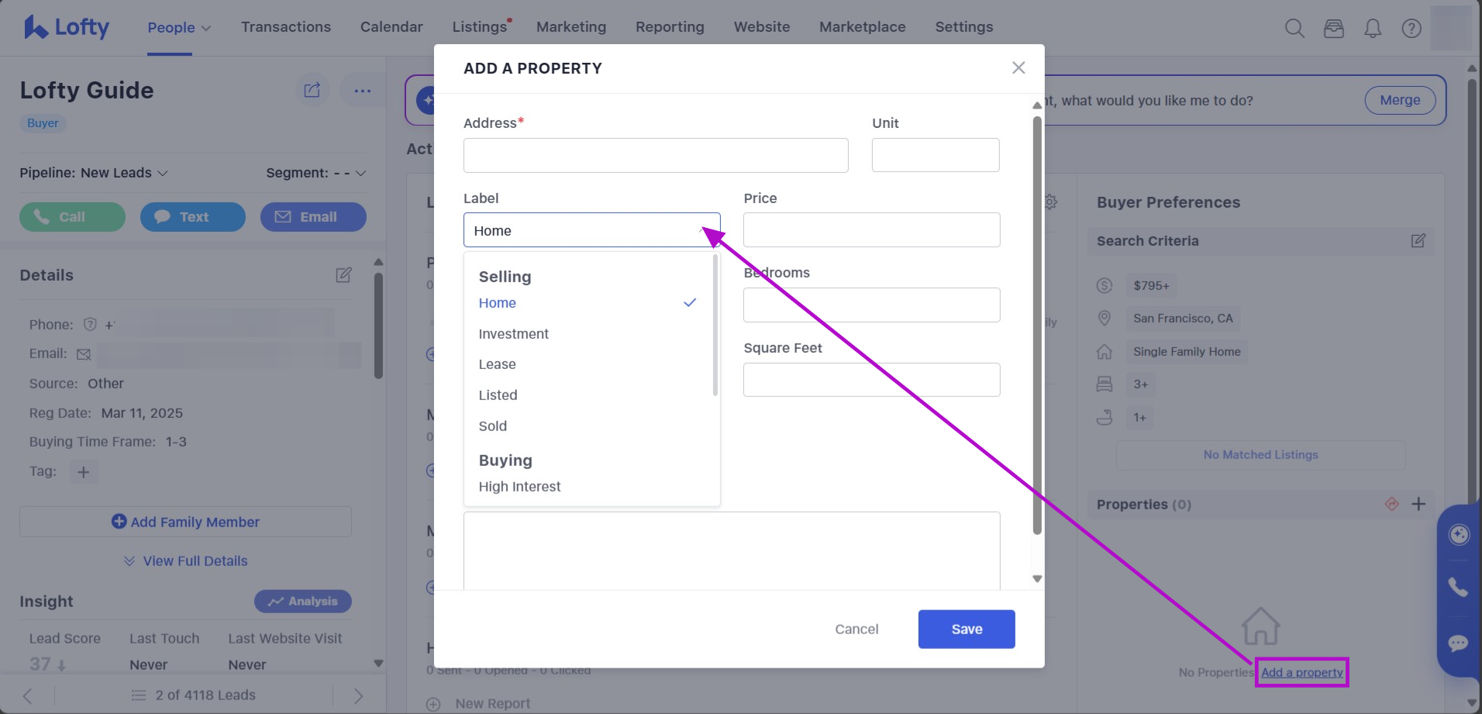Open the Transactions menu
The width and height of the screenshot is (1482, 714).
click(286, 27)
